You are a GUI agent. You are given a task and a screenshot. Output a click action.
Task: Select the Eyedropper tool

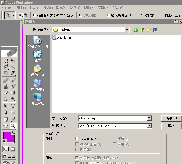(13, 120)
